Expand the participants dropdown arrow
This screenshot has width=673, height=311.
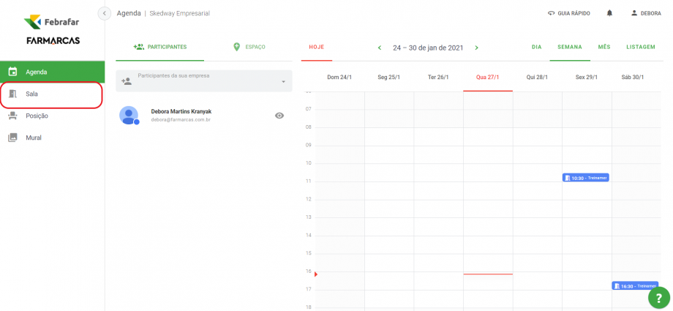coord(283,81)
